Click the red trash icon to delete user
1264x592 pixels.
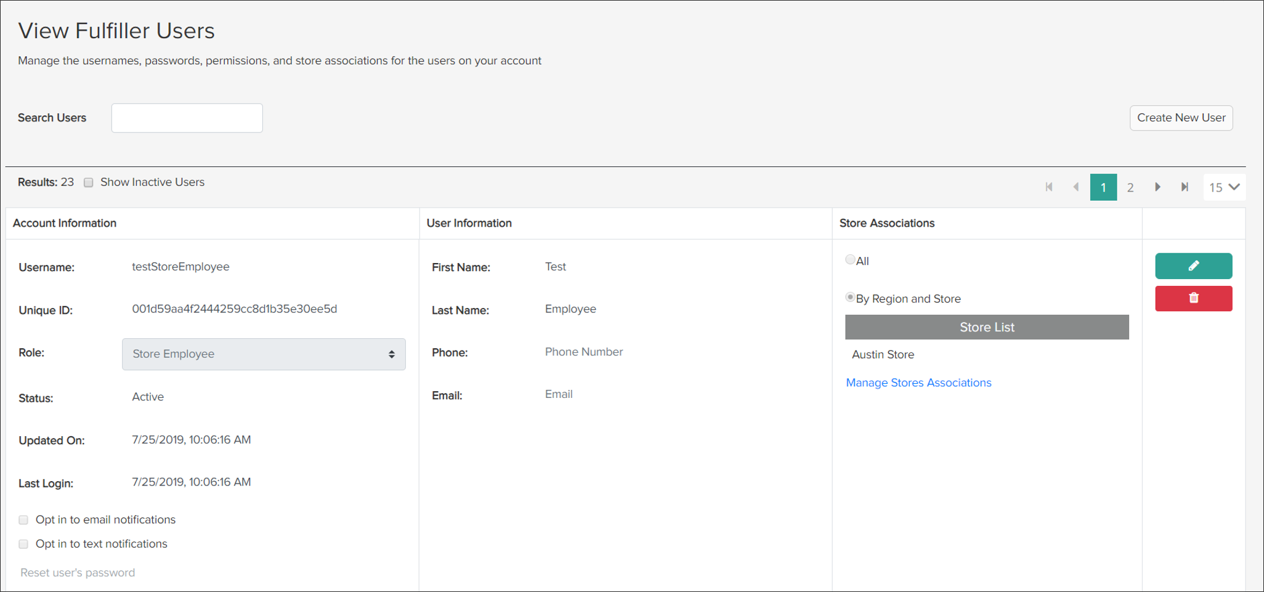point(1193,298)
